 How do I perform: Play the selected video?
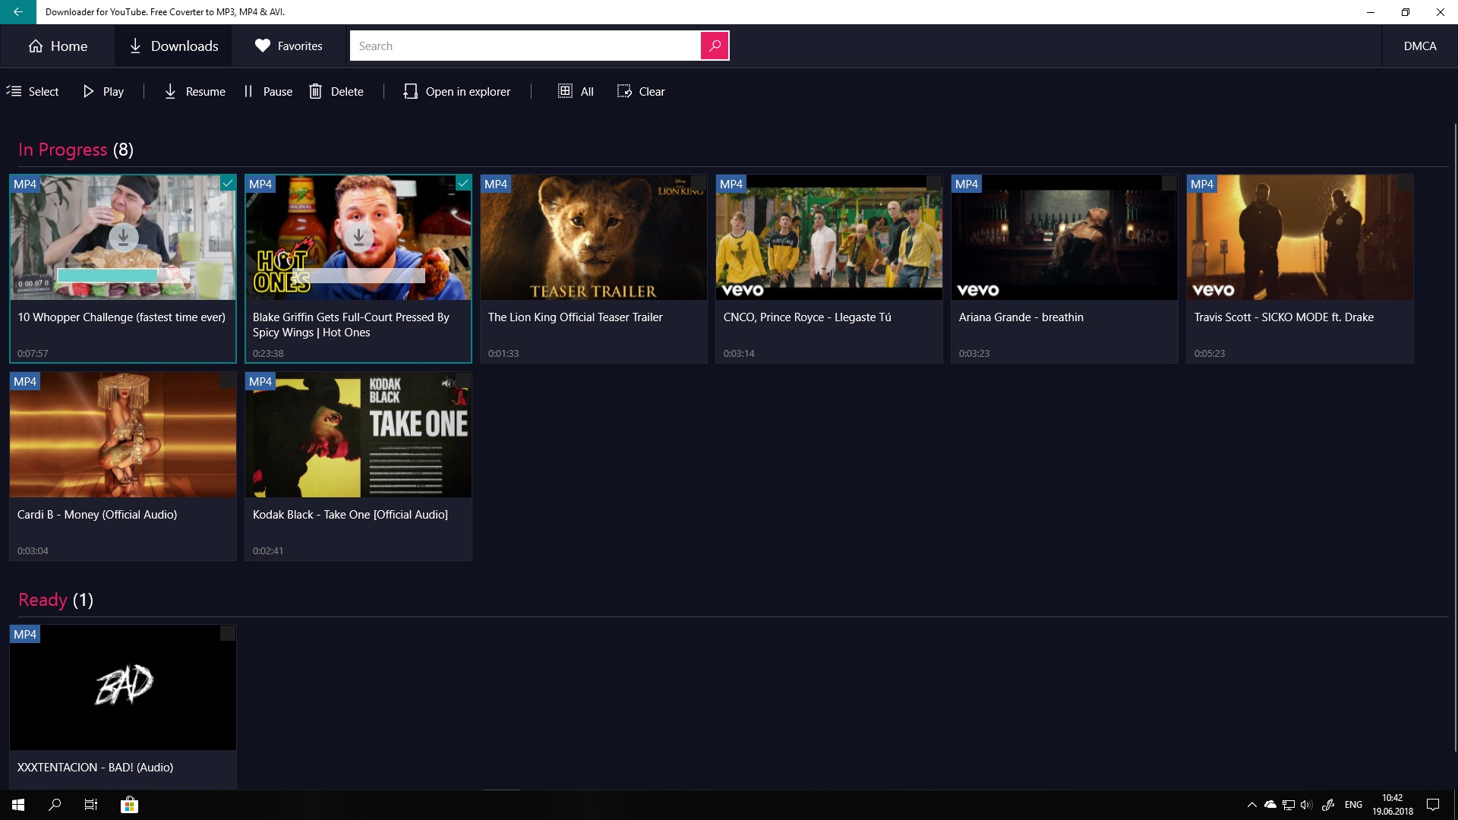[103, 91]
